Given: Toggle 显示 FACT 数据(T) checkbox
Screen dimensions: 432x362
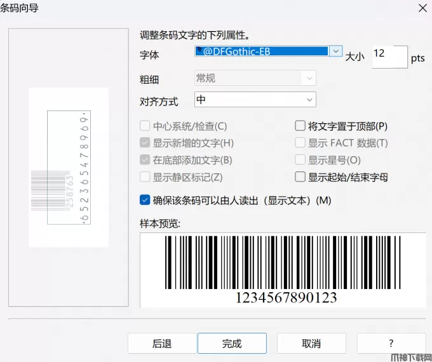Looking at the screenshot, I should point(300,144).
